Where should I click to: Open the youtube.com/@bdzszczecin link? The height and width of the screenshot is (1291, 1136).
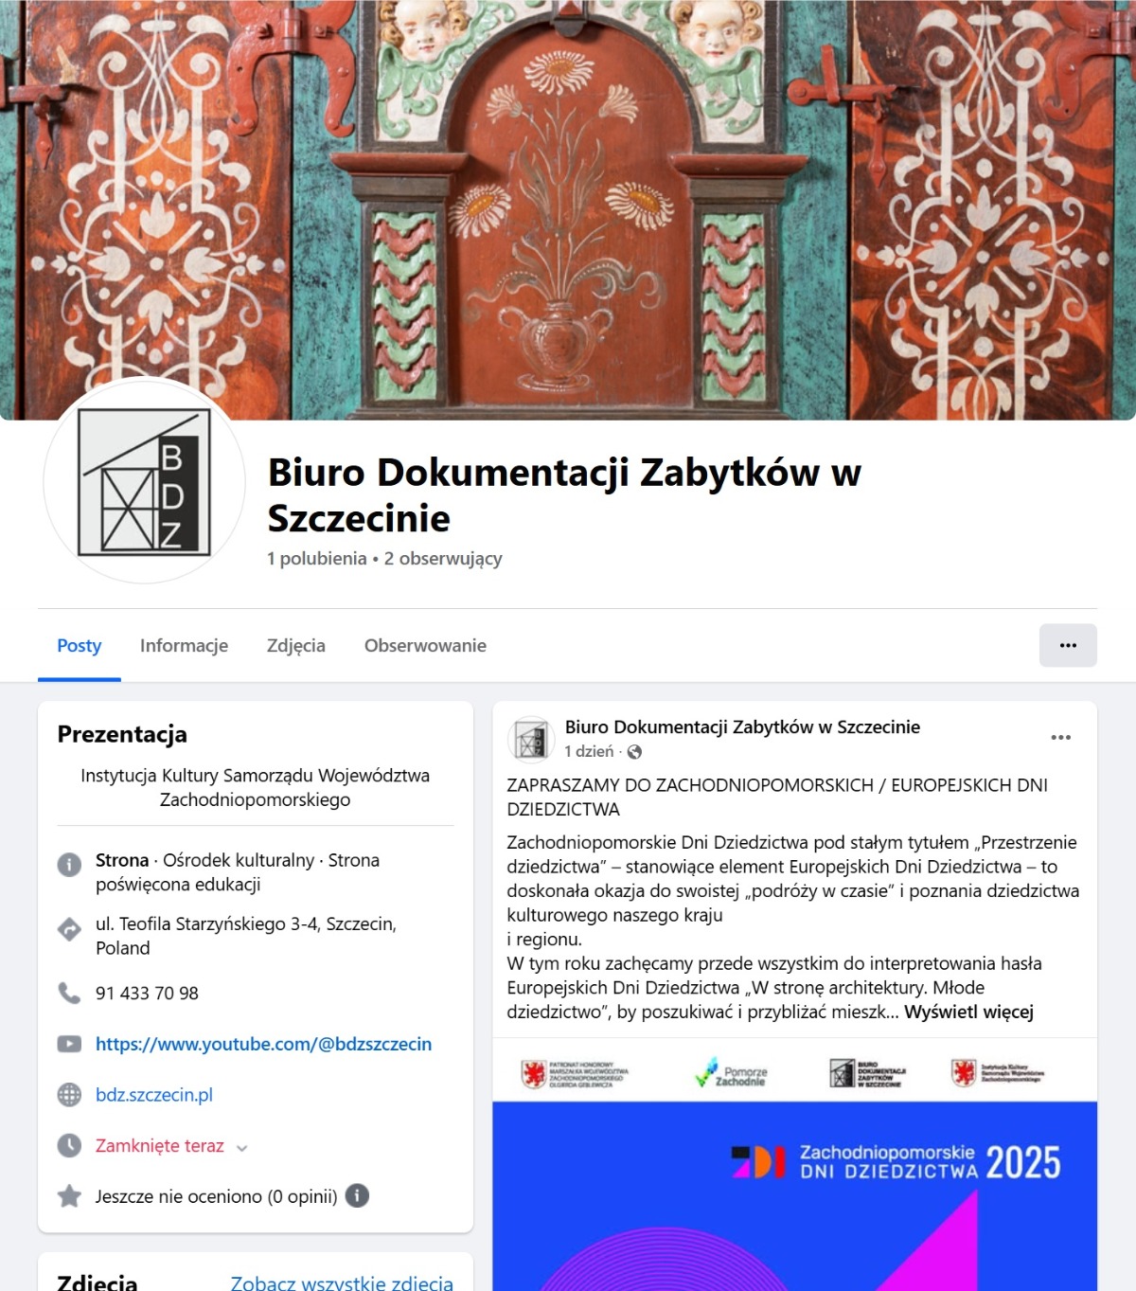pos(263,1044)
